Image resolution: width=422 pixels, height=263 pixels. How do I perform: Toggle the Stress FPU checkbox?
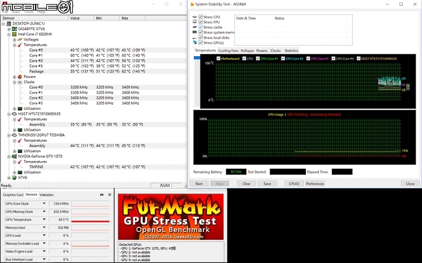pyautogui.click(x=200, y=22)
